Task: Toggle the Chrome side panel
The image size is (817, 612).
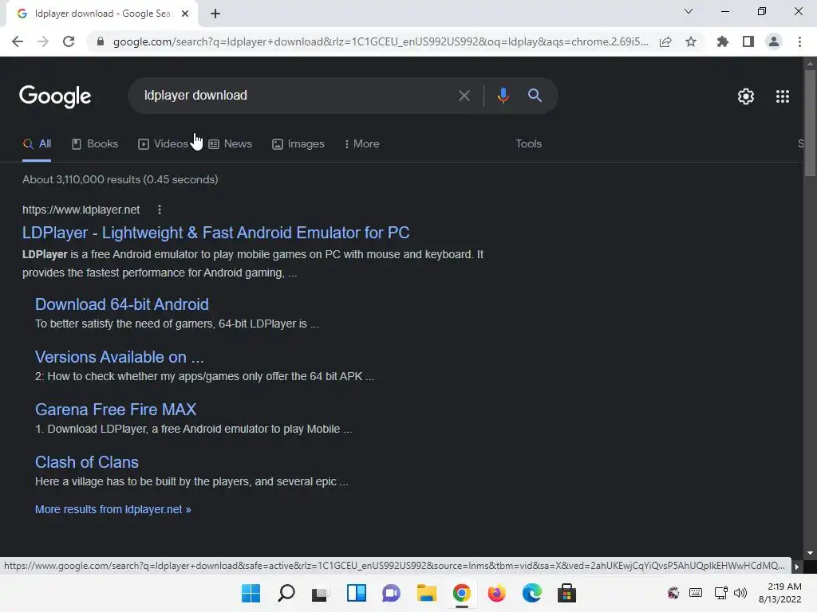Action: coord(748,41)
